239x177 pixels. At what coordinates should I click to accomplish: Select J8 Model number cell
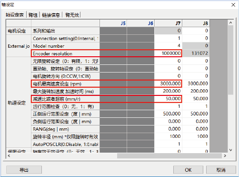pyautogui.click(x=196, y=46)
